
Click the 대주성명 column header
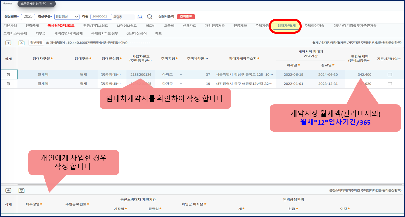tap(34, 204)
